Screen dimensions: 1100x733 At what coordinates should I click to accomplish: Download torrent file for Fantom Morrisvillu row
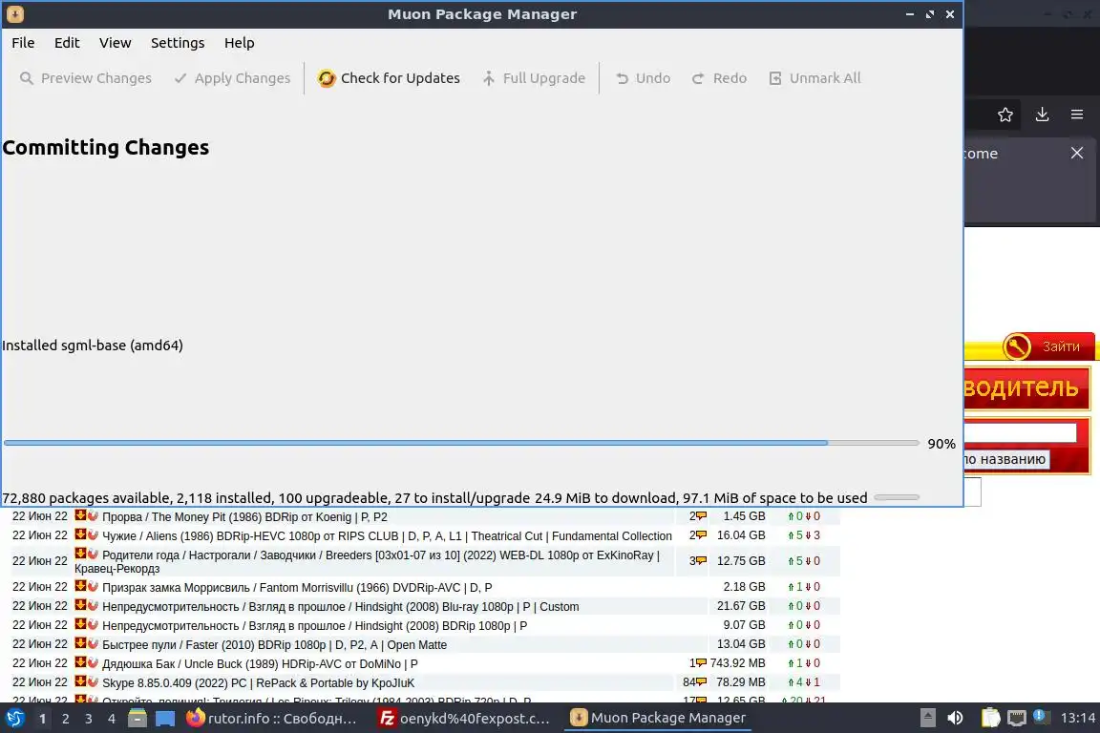click(x=80, y=586)
